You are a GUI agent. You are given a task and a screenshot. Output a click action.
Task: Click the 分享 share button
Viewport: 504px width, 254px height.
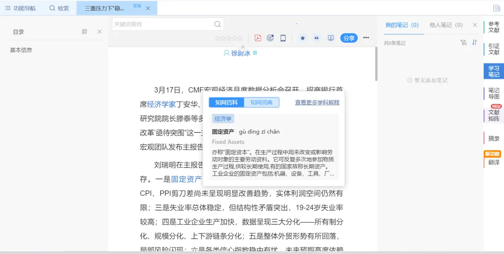(349, 38)
